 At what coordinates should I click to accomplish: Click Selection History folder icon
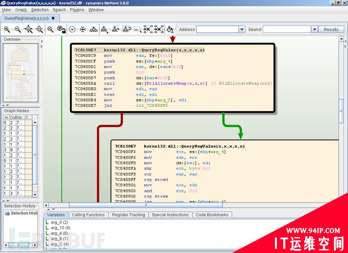click(x=7, y=213)
